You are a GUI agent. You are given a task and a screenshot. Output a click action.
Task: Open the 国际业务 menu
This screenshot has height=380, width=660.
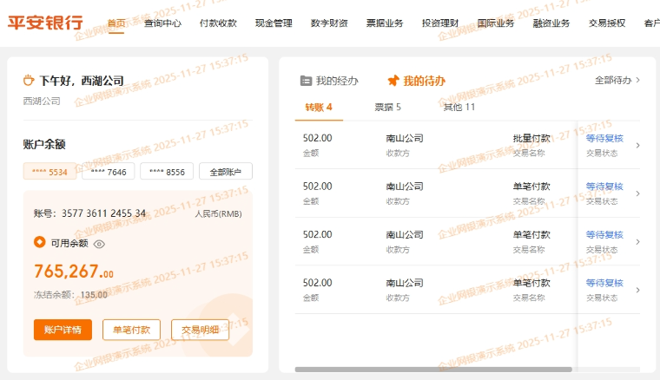pyautogui.click(x=496, y=23)
